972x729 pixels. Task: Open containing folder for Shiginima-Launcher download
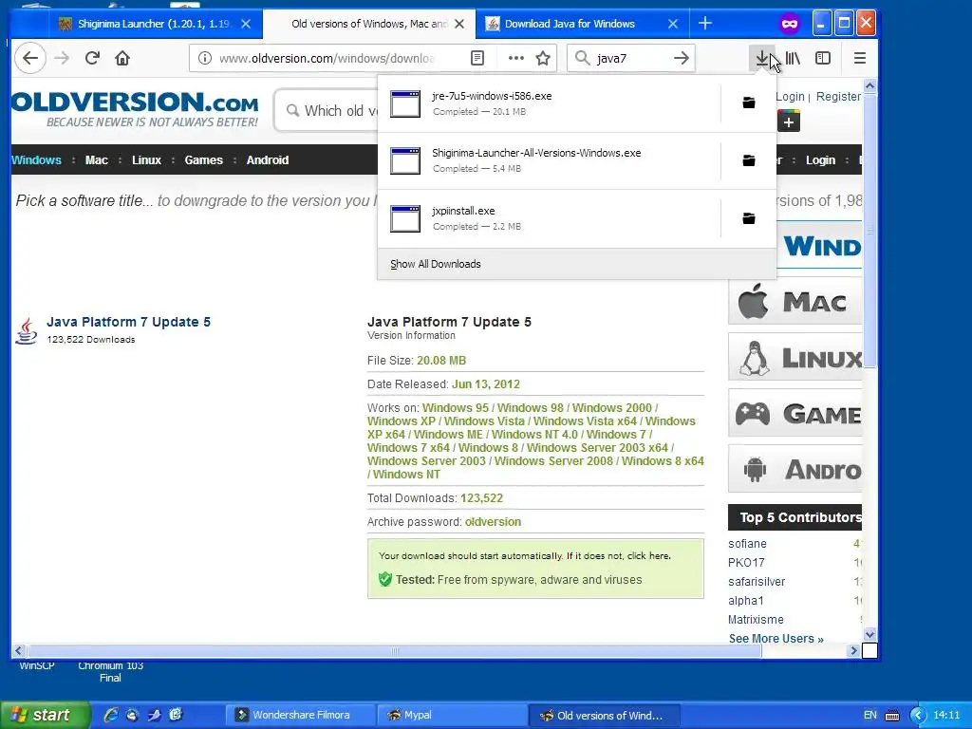click(749, 160)
